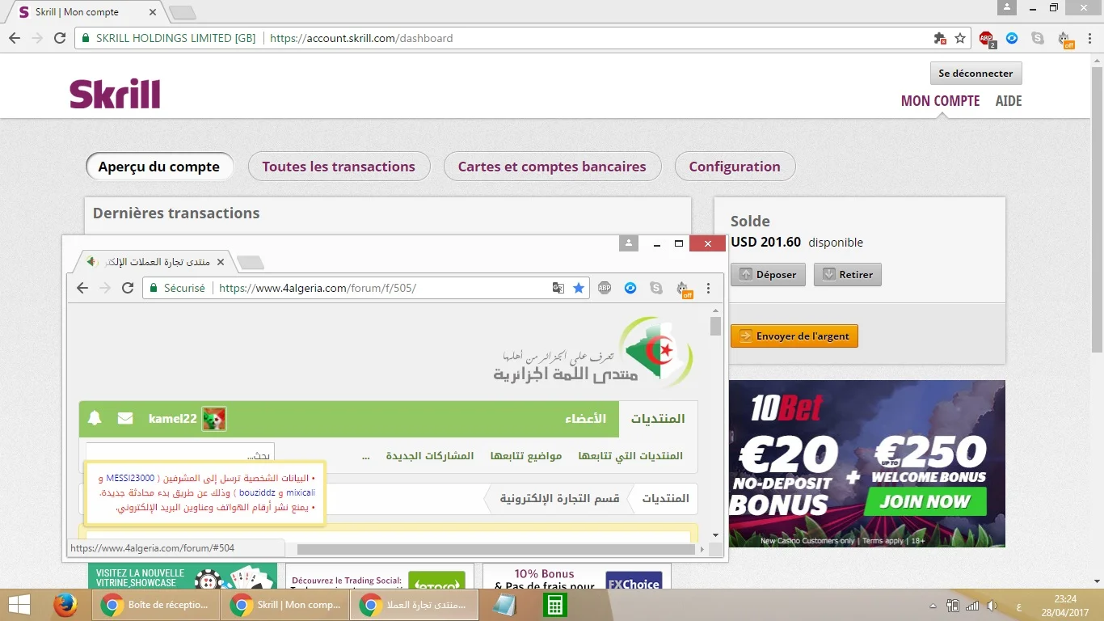Click the translate page icon in forum address bar
Screen dimensions: 1104x621
(558, 288)
